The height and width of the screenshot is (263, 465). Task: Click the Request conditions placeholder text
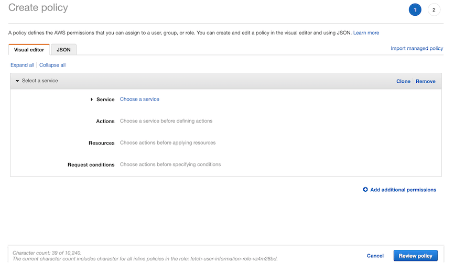(170, 165)
